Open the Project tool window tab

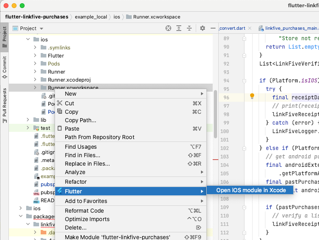click(4, 37)
